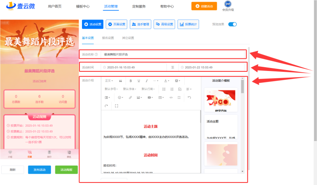Create a bulleted unordered list
This screenshot has width=317, height=185.
coord(164,89)
